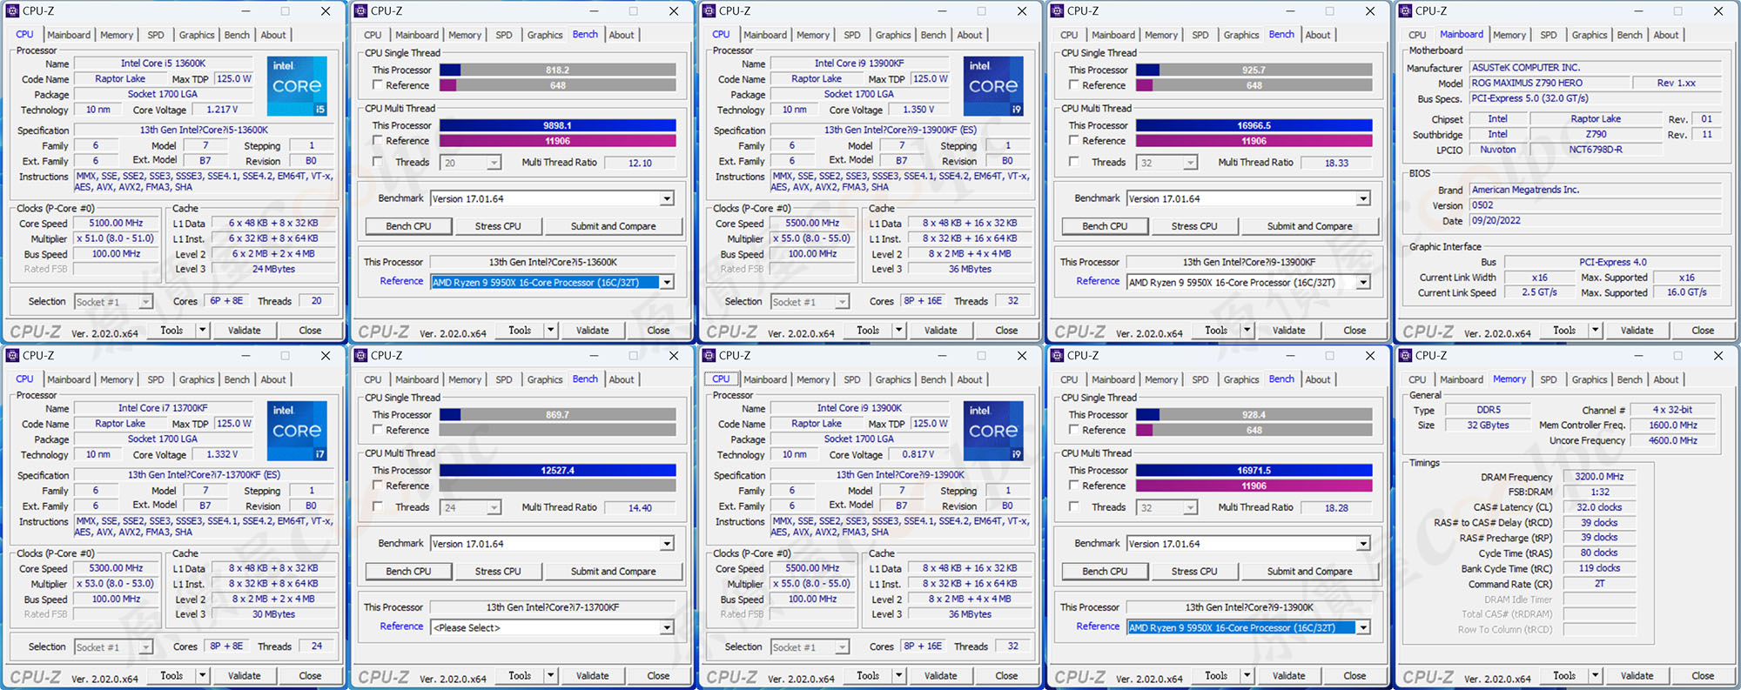Screen dimensions: 1741x690
Task: Click the memory Size value 32 GBytes
Action: point(1488,425)
